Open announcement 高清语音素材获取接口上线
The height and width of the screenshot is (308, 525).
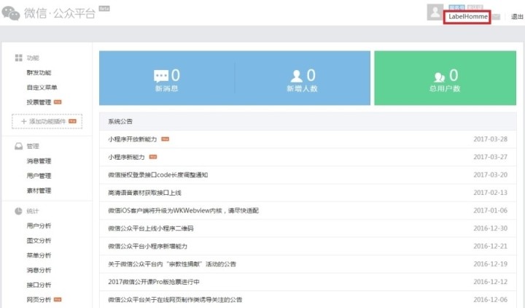point(144,193)
